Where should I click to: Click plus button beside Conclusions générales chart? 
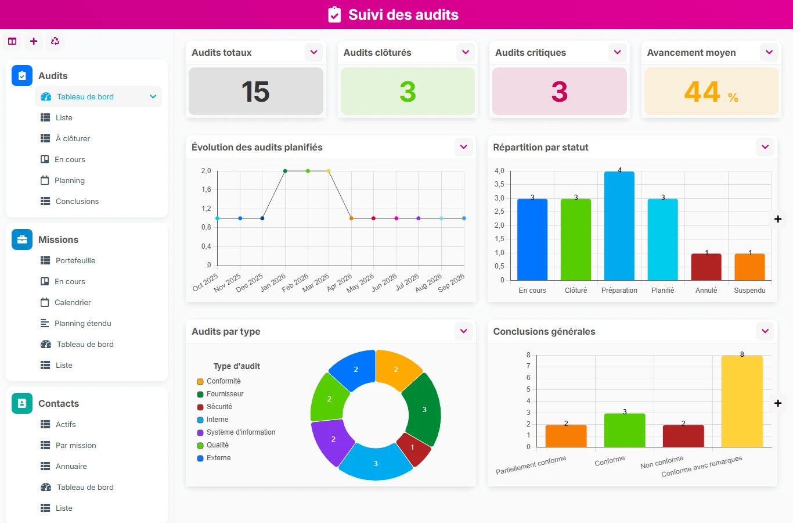(x=778, y=403)
